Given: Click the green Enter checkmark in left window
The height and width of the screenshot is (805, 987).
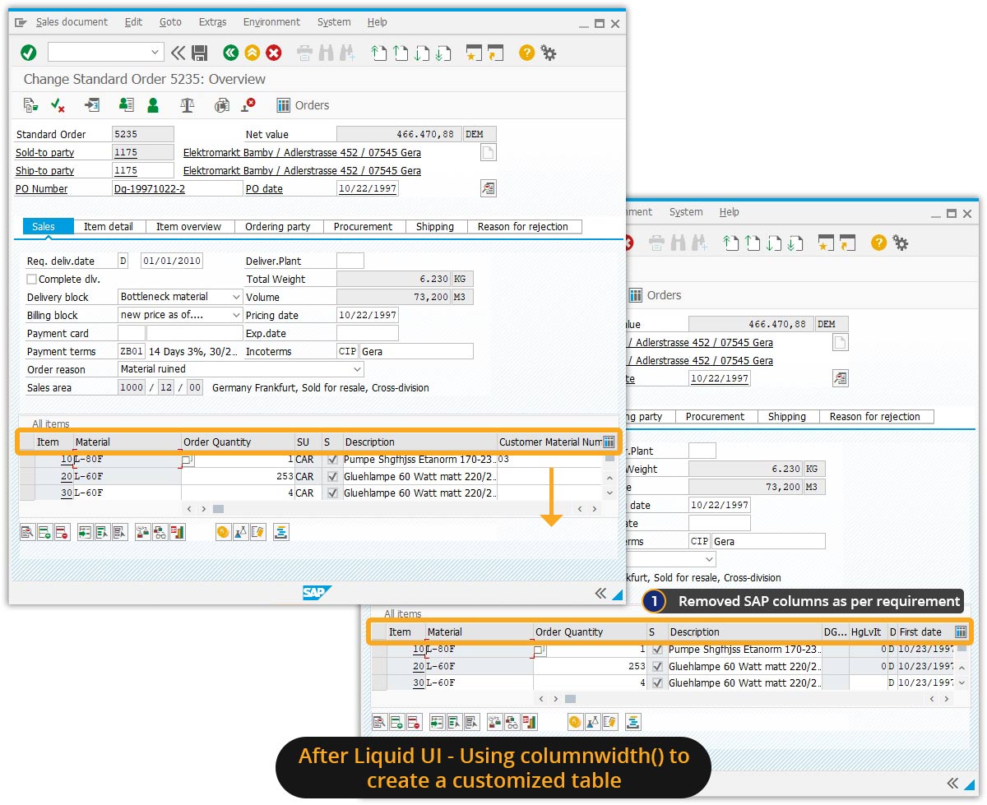Looking at the screenshot, I should pyautogui.click(x=28, y=53).
